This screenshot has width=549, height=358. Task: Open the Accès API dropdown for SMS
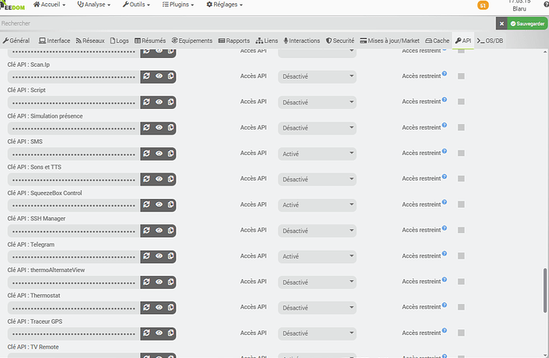(317, 154)
